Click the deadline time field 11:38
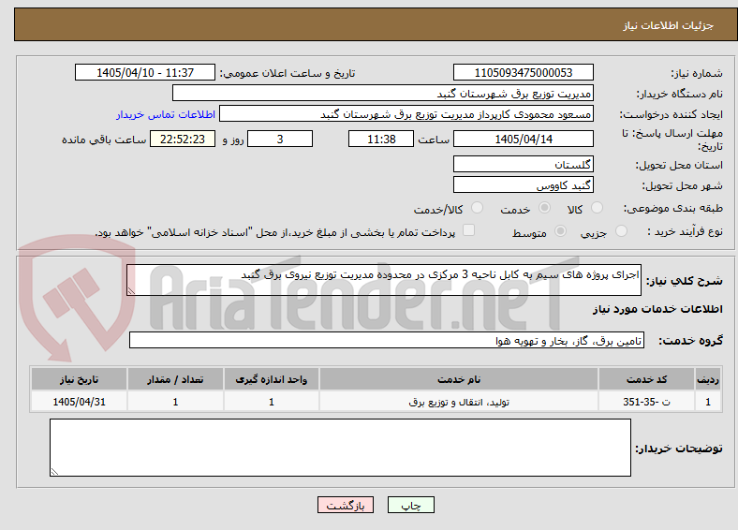 pyautogui.click(x=381, y=139)
